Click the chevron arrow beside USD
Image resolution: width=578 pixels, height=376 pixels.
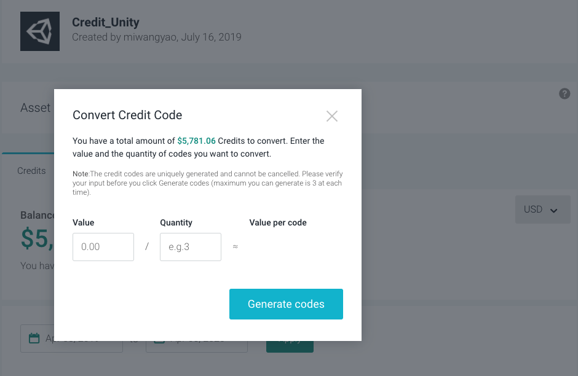[553, 210]
